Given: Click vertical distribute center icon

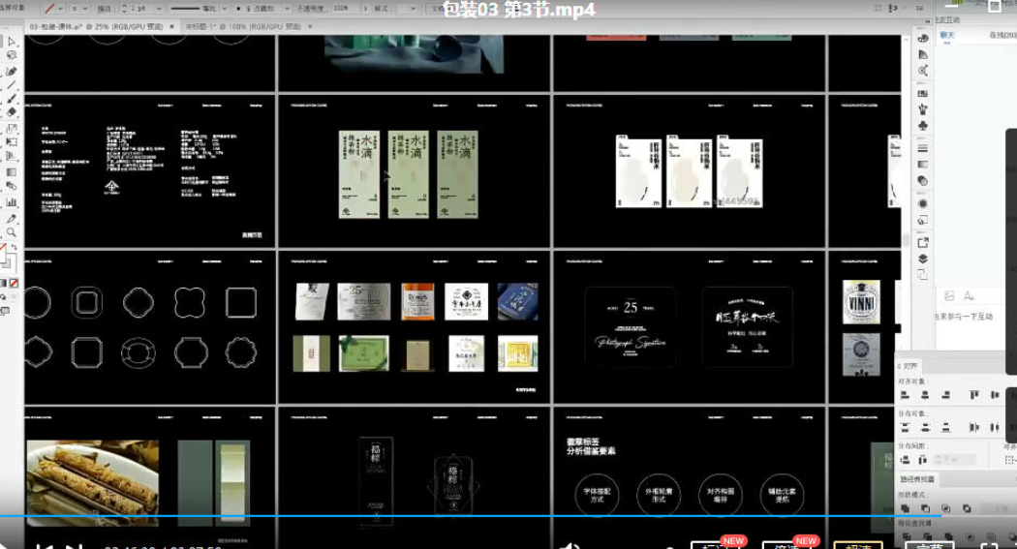Looking at the screenshot, I should coord(926,427).
